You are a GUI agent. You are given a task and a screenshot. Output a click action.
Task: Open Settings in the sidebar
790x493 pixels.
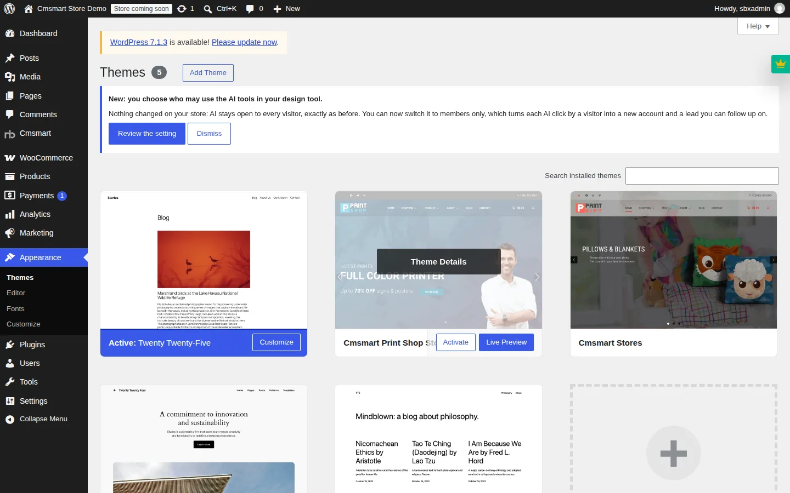(x=44, y=401)
